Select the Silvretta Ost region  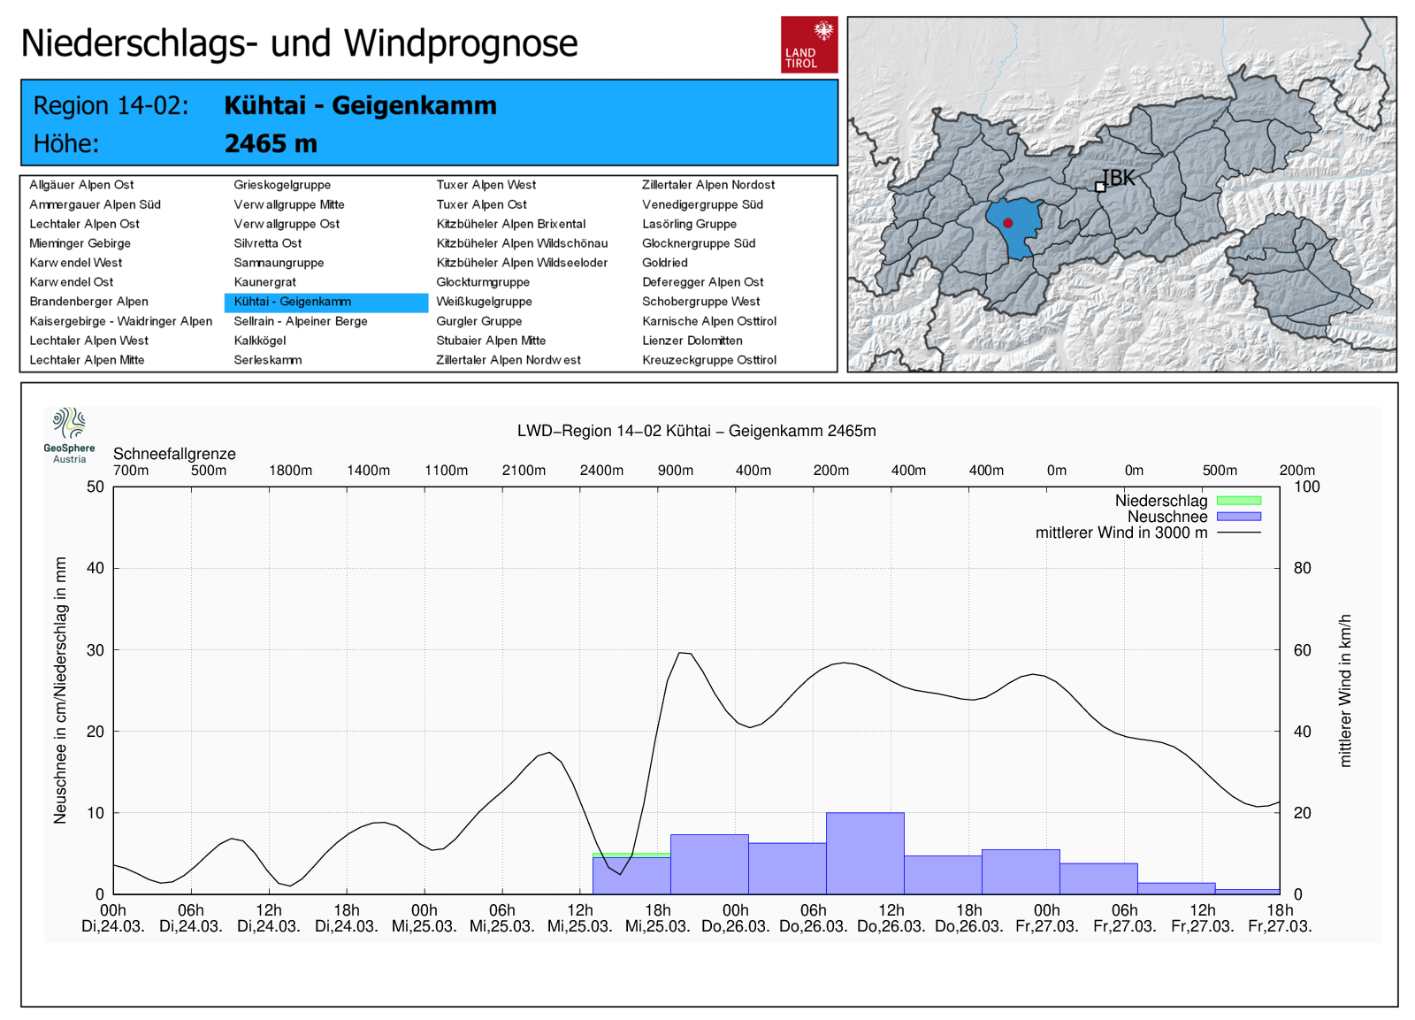click(x=267, y=243)
